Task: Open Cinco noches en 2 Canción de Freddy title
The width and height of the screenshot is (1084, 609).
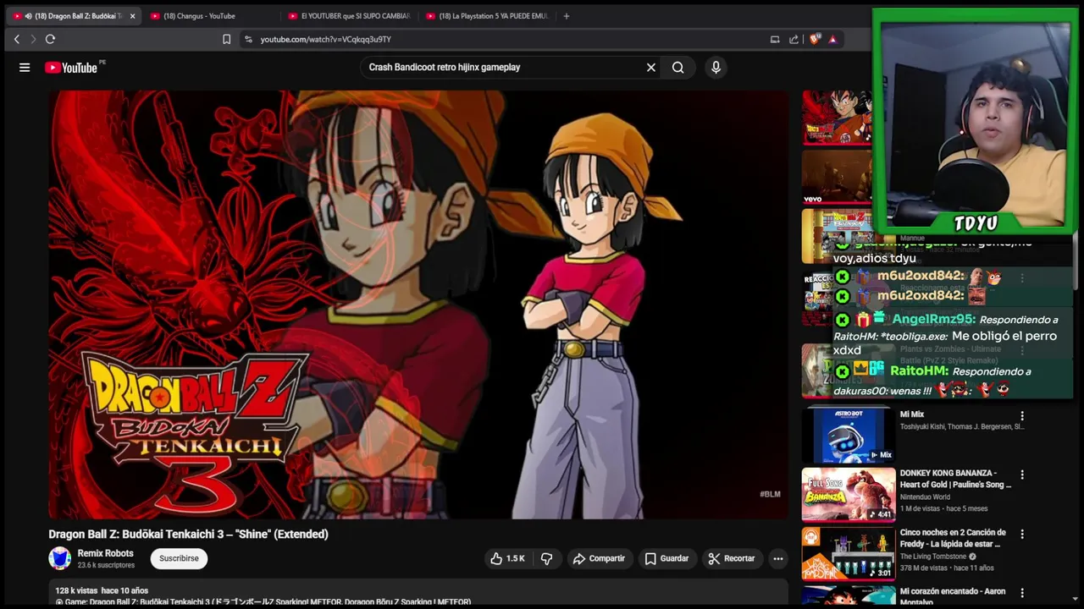Action: click(x=953, y=538)
